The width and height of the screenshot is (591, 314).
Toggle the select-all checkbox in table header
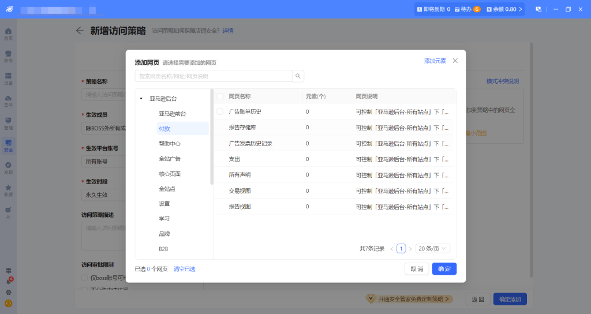click(220, 96)
